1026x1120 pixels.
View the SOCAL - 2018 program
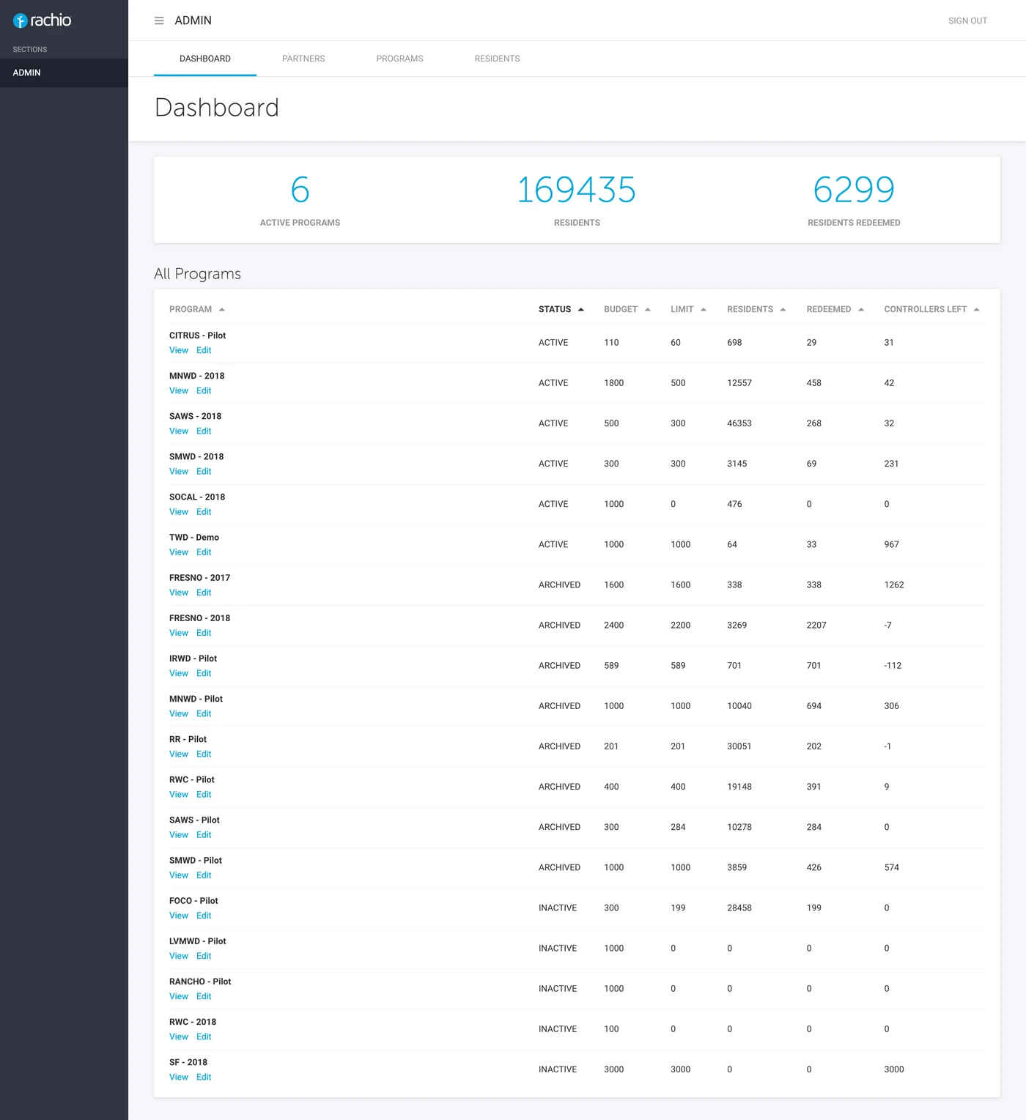coord(179,511)
